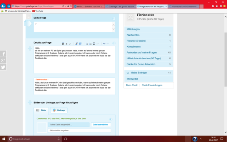Image resolution: width=227 pixels, height=142 pixels.
Task: Open Mitteilungen in sidebar
Action: click(149, 29)
